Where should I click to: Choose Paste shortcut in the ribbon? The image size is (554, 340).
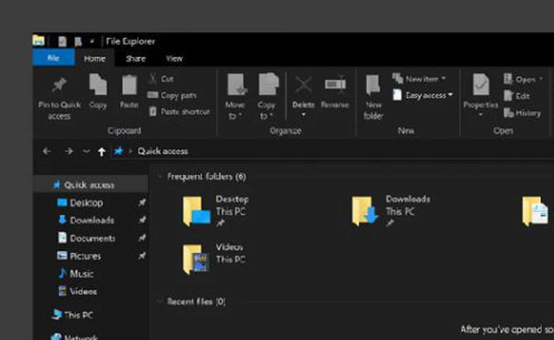180,111
